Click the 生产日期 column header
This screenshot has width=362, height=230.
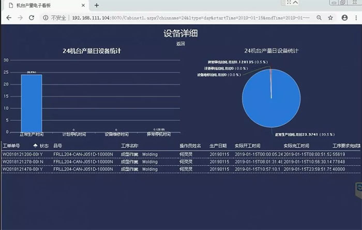(218, 146)
